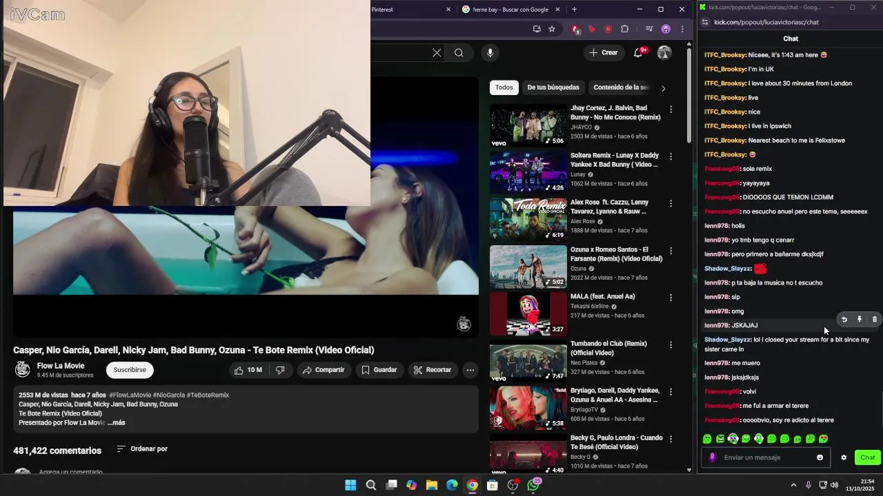The height and width of the screenshot is (496, 883).
Task: Open Kick chat settings gear
Action: (x=844, y=457)
